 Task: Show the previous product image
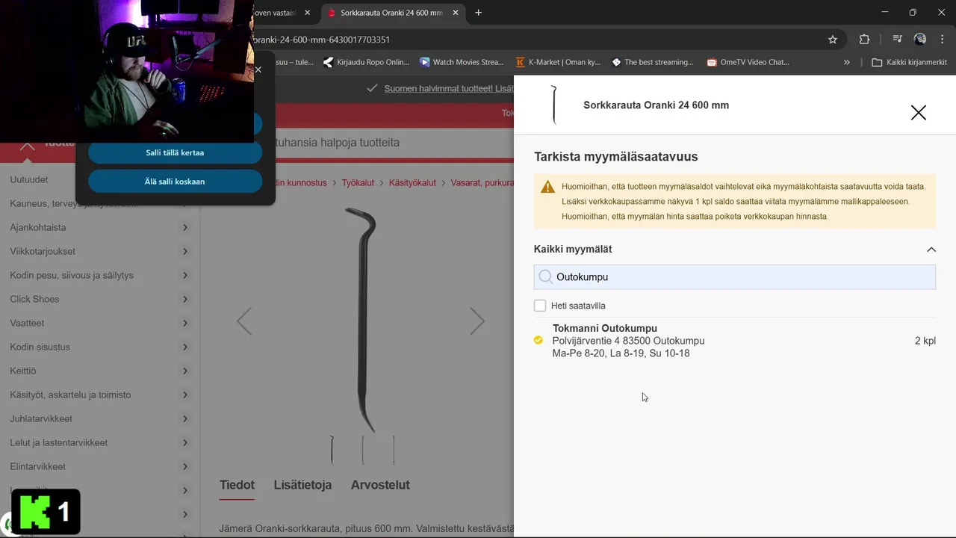pyautogui.click(x=243, y=321)
